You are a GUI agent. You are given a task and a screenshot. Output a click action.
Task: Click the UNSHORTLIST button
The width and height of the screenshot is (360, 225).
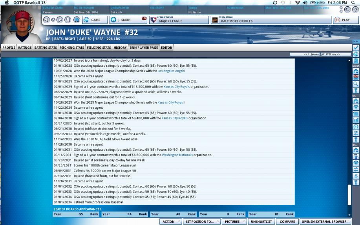pyautogui.click(x=262, y=221)
